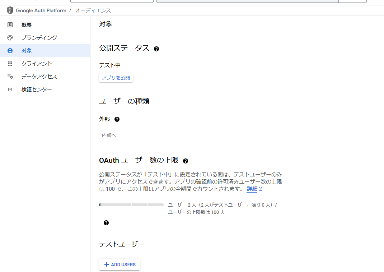384x272 pixels.
Task: Click the external-link icon after 詳細
Action: click(261, 189)
